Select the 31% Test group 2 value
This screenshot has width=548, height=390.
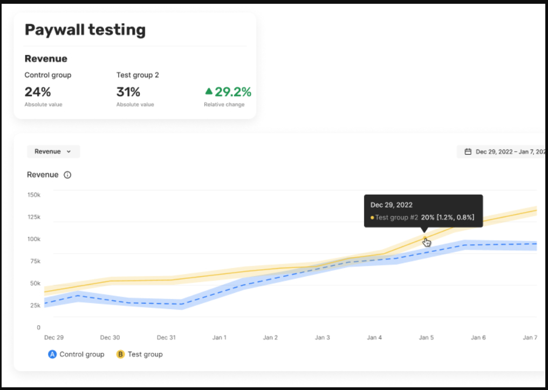click(128, 92)
